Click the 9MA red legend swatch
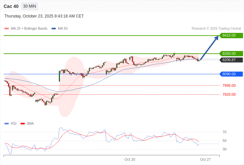Image resolution: width=244 pixels, height=165 pixels. (x=23, y=123)
